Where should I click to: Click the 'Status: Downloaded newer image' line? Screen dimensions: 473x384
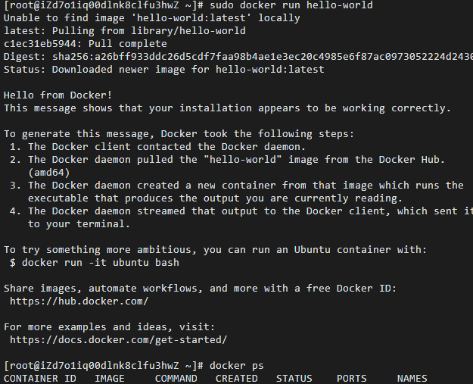[x=164, y=70]
